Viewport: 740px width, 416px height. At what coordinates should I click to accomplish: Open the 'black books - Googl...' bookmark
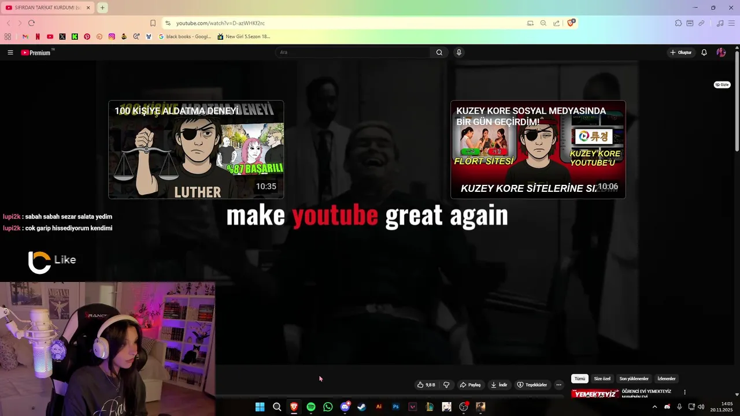point(185,36)
